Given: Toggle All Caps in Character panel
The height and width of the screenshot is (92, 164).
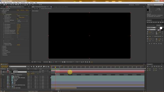Looking at the screenshot, I should click(154, 44).
